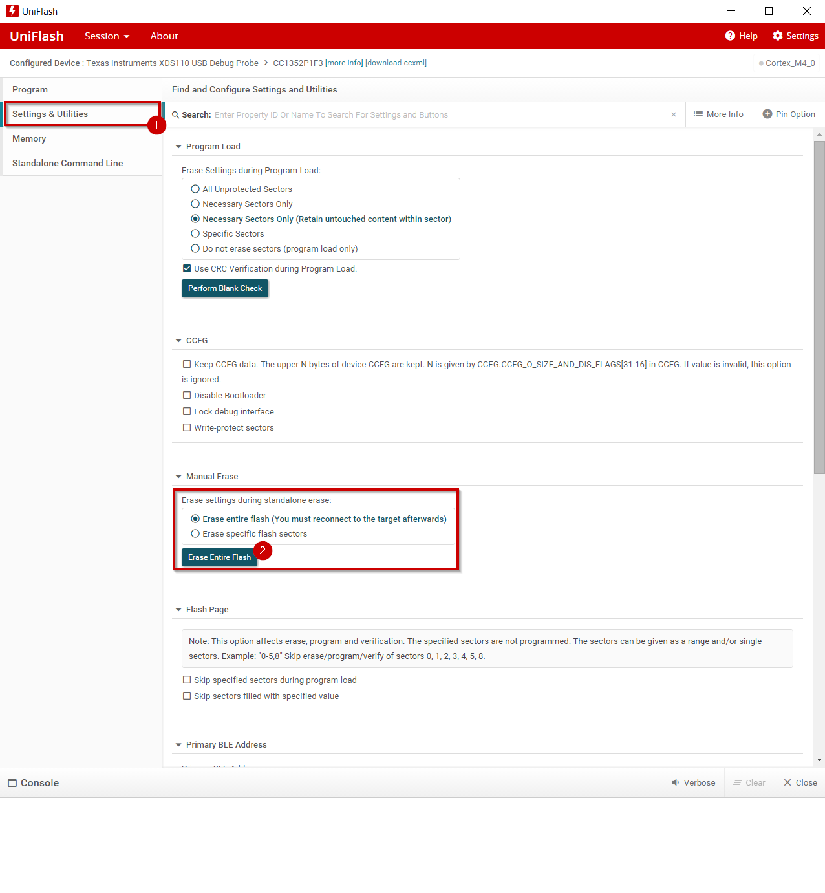Viewport: 825px width, 893px height.
Task: Select All Unprotected Sectors radio option
Action: (195, 189)
